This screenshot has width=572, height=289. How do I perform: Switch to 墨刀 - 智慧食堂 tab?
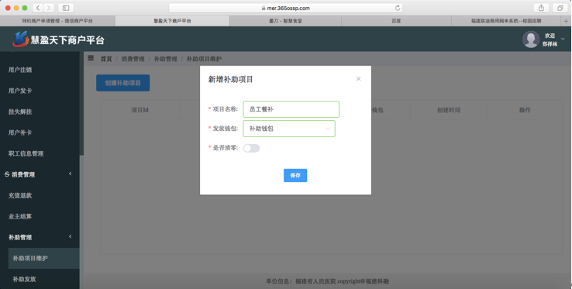(x=285, y=21)
